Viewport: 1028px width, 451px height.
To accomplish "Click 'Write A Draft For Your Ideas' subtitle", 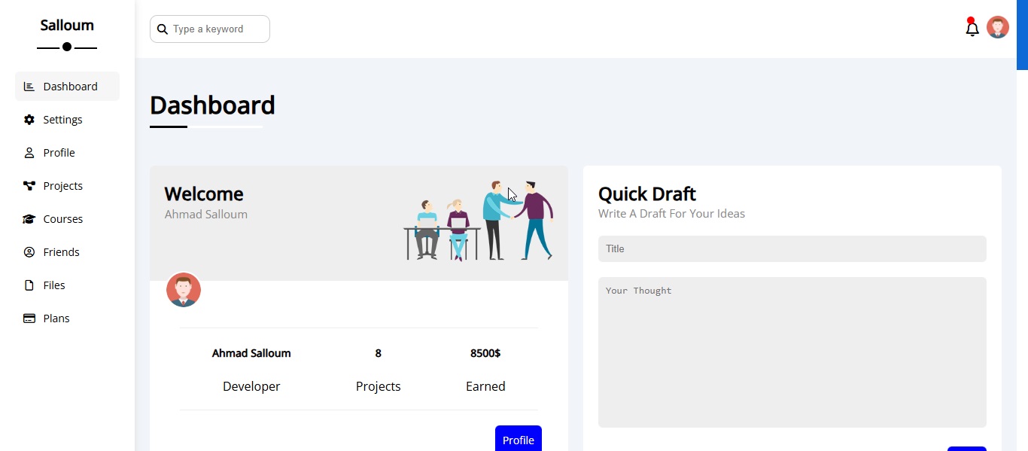I will [x=671, y=214].
